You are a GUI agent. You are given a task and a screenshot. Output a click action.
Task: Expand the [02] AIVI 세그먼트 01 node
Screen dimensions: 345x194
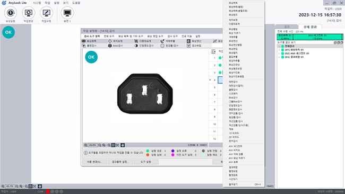click(x=279, y=54)
